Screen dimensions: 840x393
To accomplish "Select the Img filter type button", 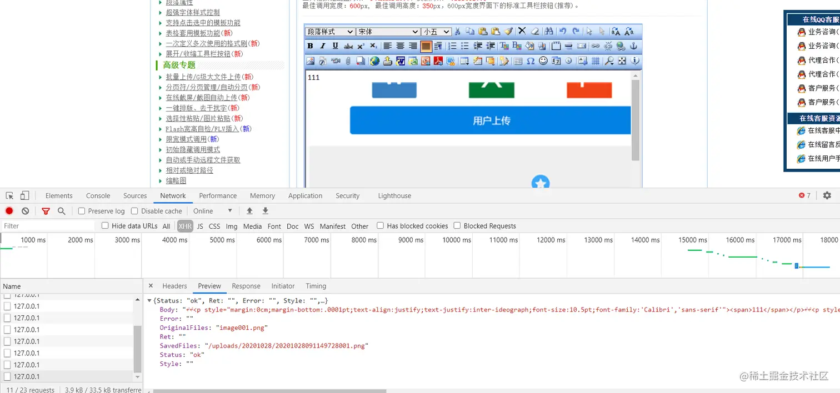I will pos(232,226).
